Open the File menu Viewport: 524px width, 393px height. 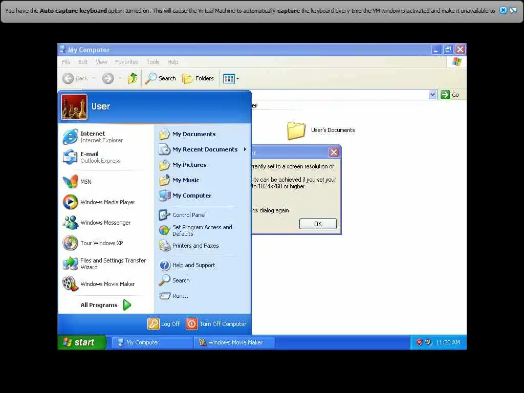click(66, 62)
